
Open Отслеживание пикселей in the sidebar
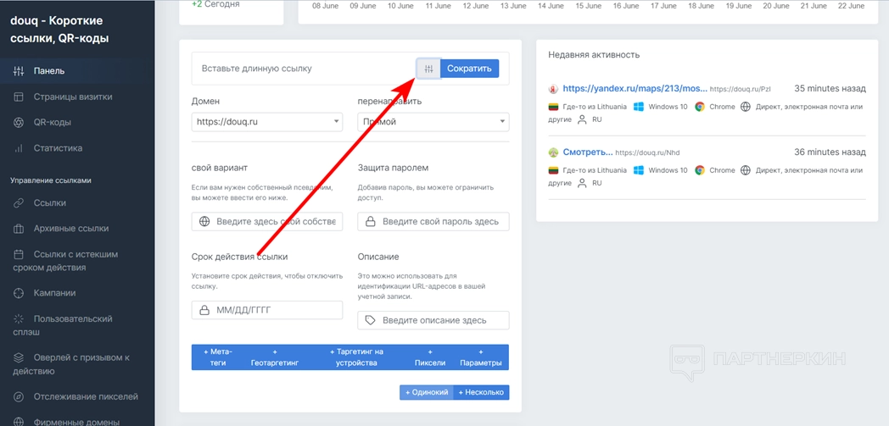click(x=77, y=396)
